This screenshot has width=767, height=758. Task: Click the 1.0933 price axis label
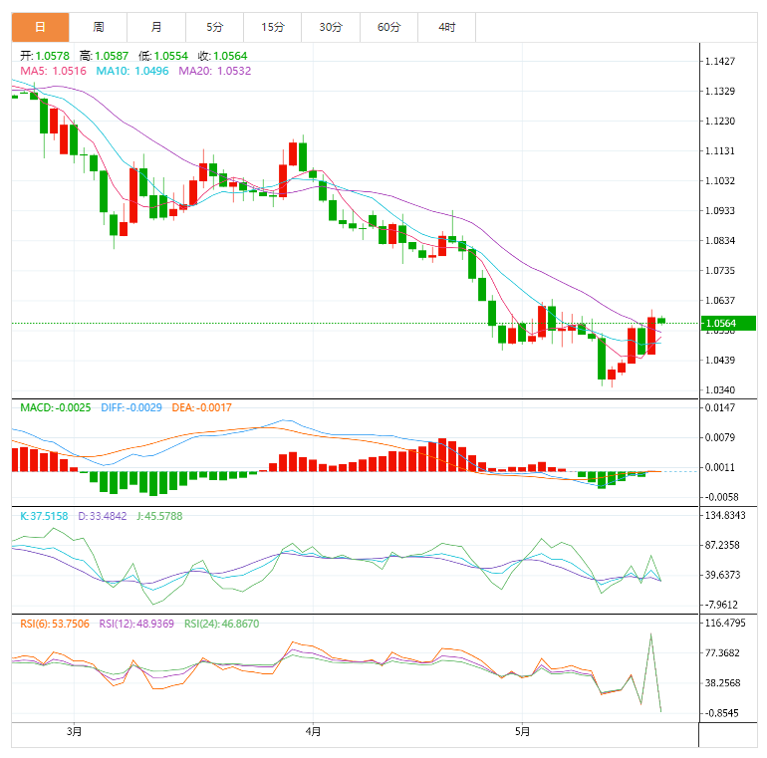click(x=719, y=211)
